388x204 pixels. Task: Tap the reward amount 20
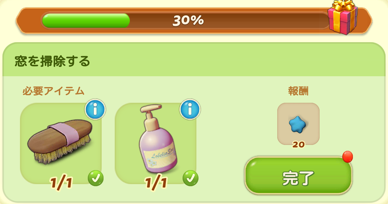[x=298, y=145]
